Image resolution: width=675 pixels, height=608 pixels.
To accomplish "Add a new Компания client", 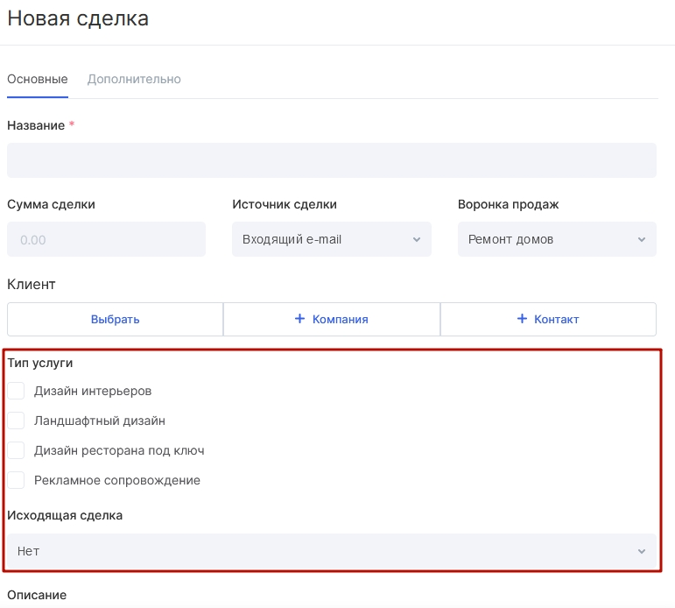I will point(332,319).
